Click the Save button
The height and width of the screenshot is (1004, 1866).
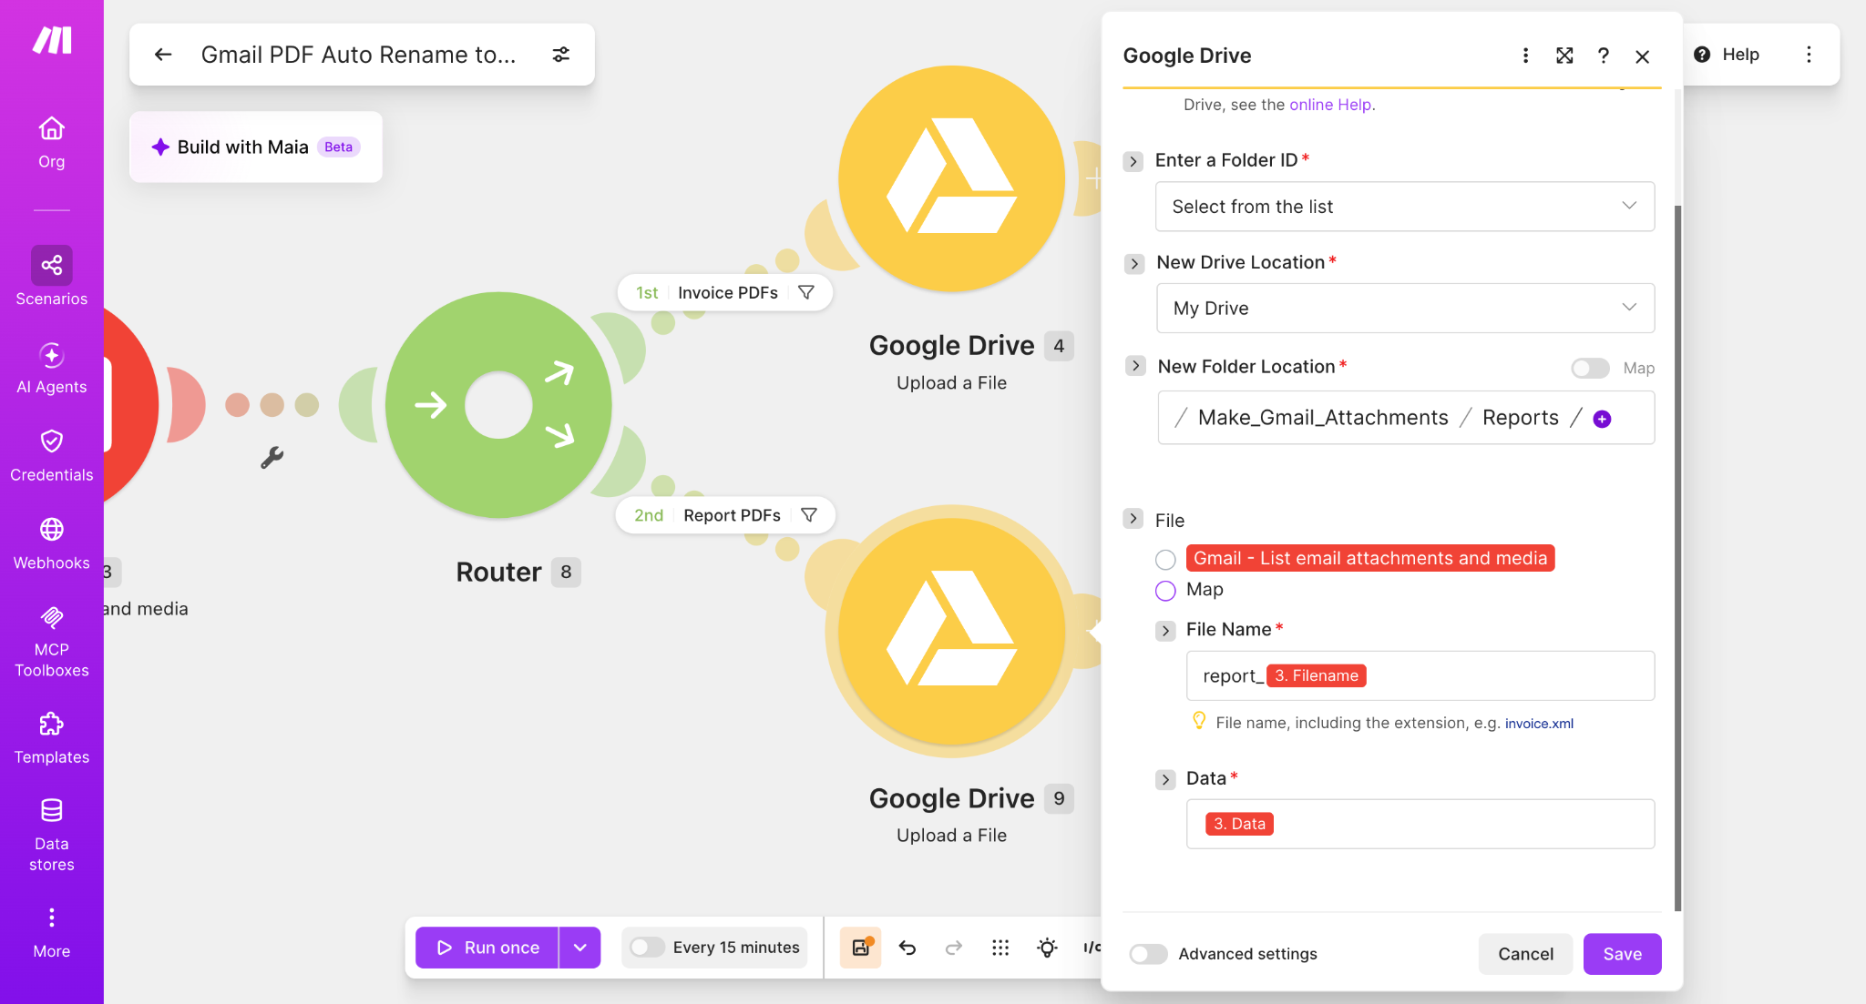tap(1622, 954)
